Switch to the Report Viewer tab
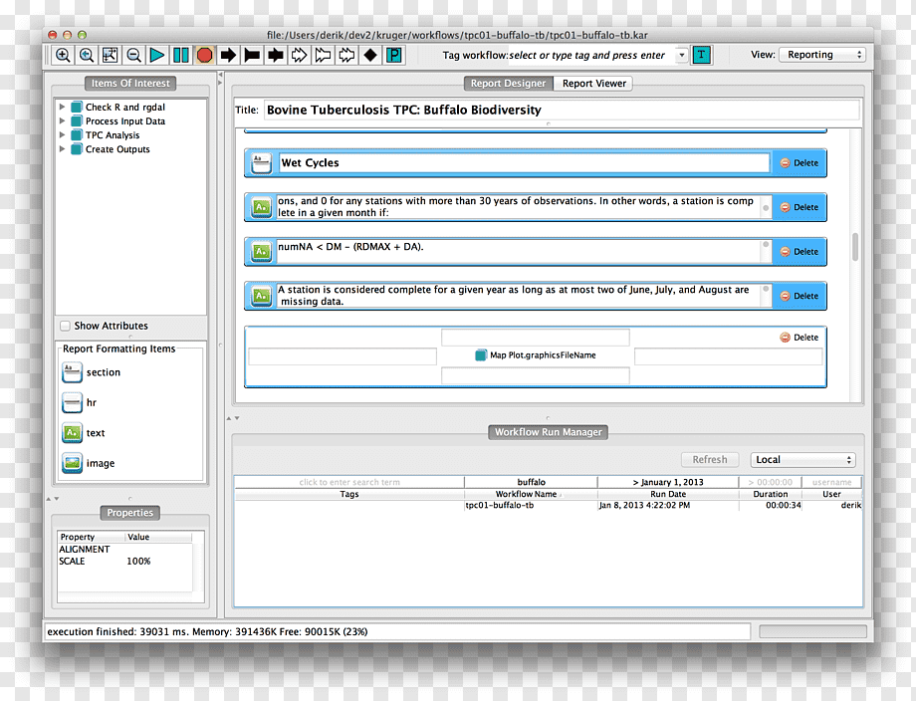This screenshot has height=701, width=916. [593, 84]
